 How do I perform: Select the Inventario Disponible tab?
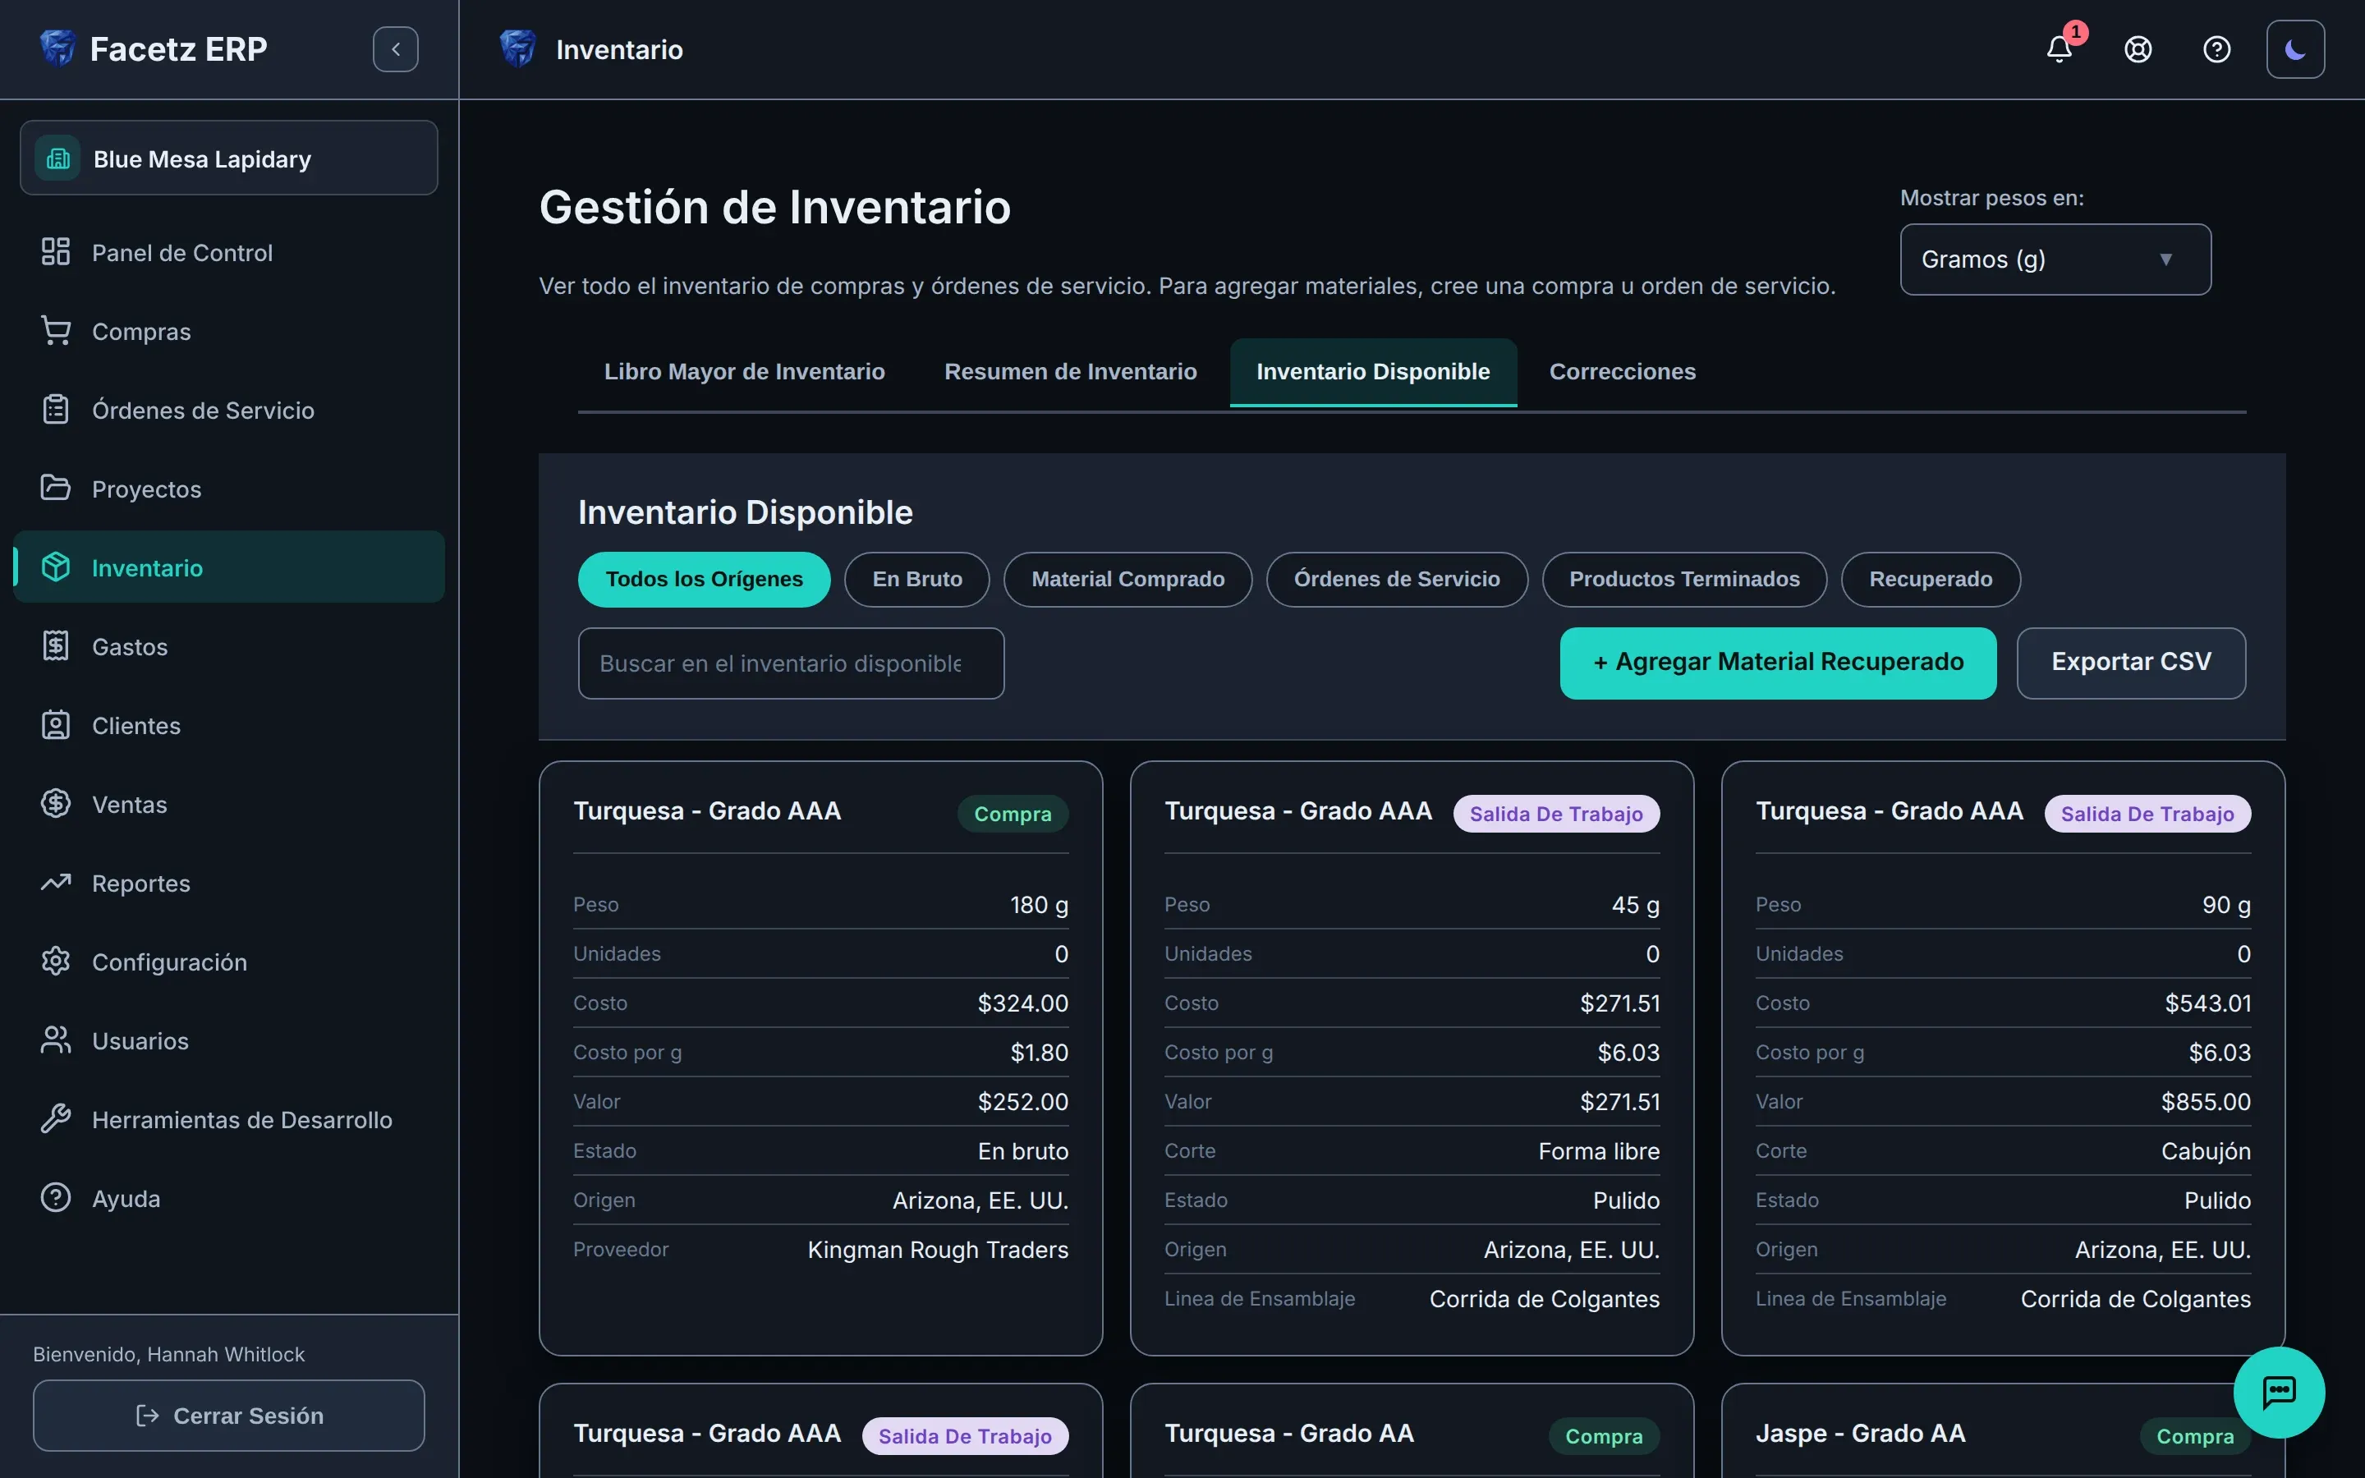tap(1373, 371)
